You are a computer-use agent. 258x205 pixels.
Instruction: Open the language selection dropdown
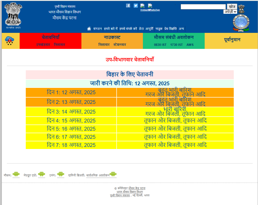click(x=230, y=11)
